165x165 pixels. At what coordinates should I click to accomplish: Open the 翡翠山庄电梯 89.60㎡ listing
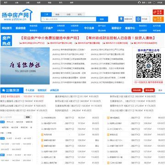point(23,106)
